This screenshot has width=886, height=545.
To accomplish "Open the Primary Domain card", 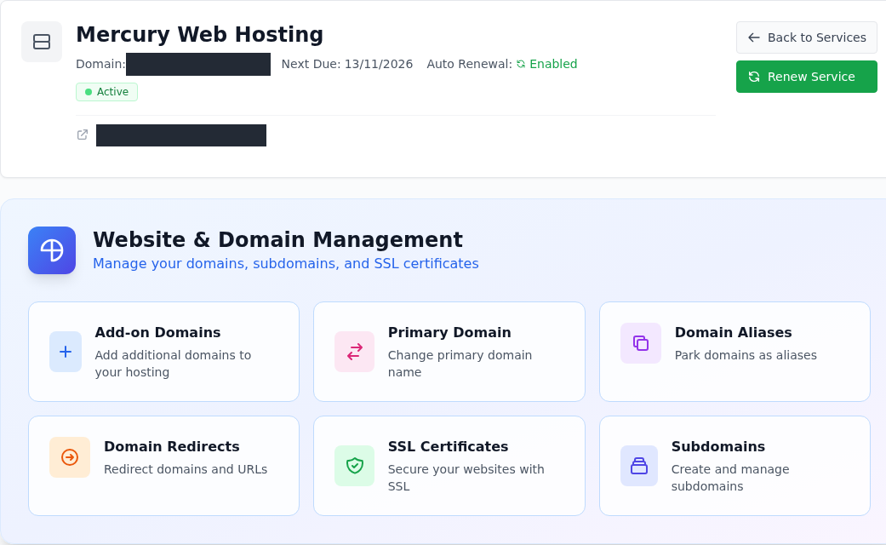I will [x=449, y=352].
